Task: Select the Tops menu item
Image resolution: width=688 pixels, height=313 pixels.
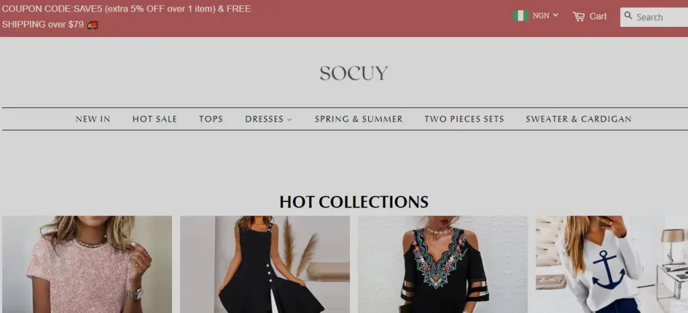Action: click(x=211, y=119)
